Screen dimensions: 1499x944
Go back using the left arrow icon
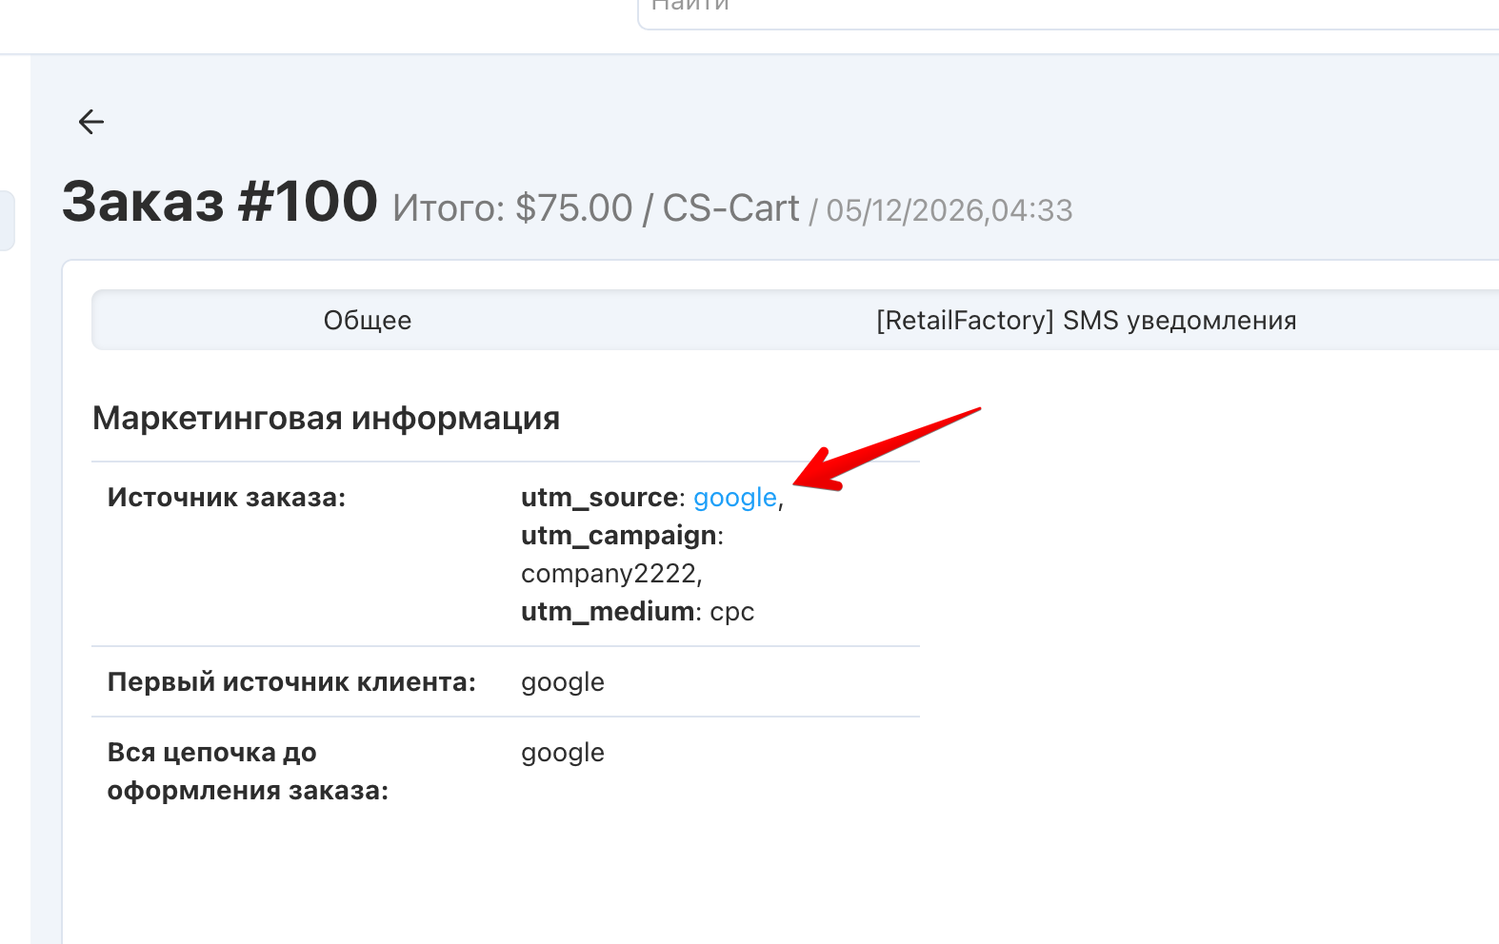90,122
